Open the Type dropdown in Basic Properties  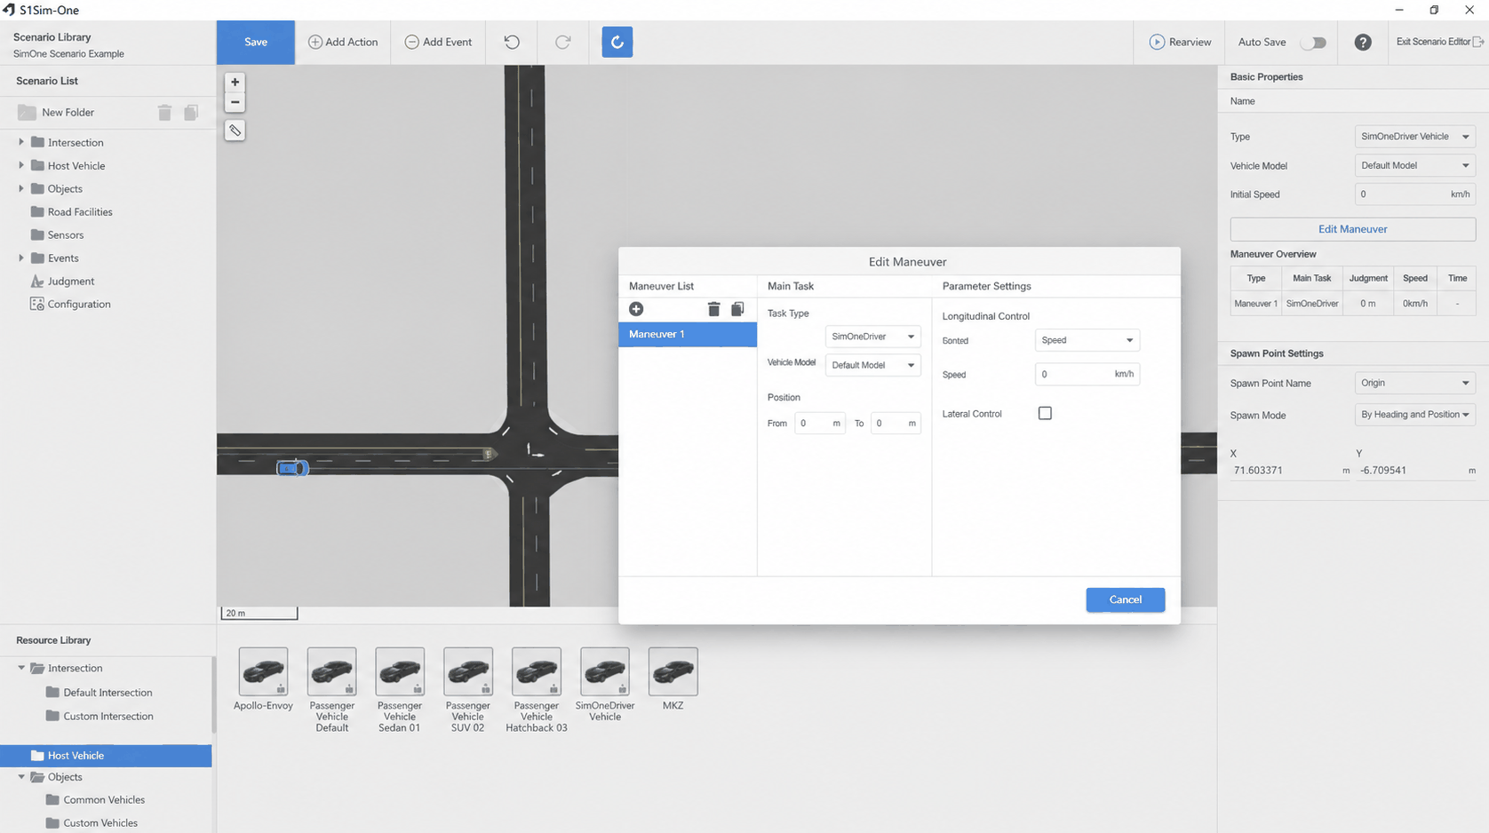coord(1415,137)
